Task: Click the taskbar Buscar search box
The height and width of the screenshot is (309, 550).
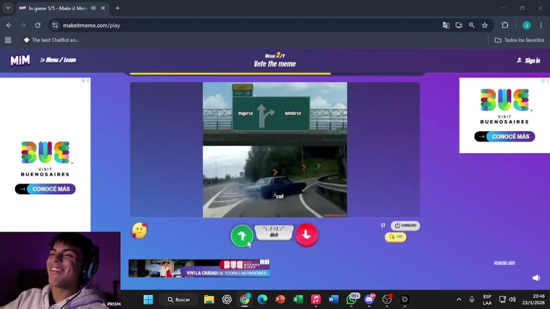Action: pyautogui.click(x=179, y=300)
